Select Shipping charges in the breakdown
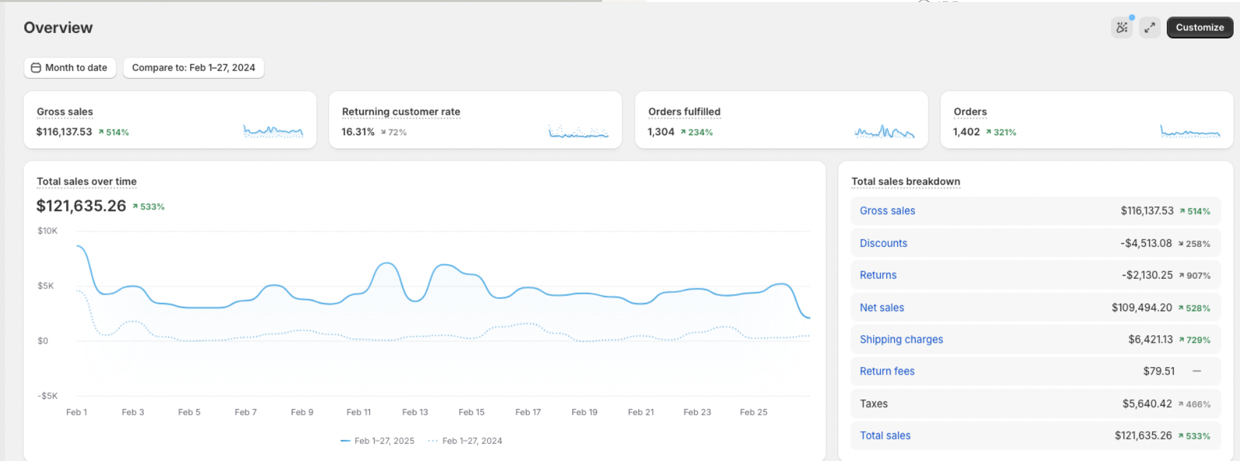The height and width of the screenshot is (461, 1240). coord(901,340)
